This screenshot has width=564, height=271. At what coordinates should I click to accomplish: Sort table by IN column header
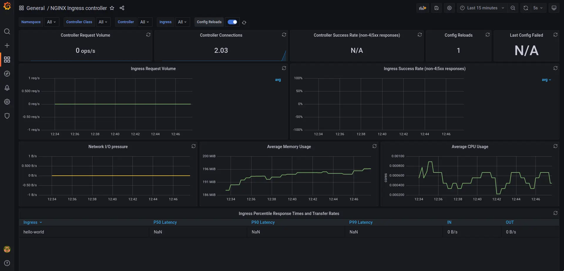click(x=449, y=222)
